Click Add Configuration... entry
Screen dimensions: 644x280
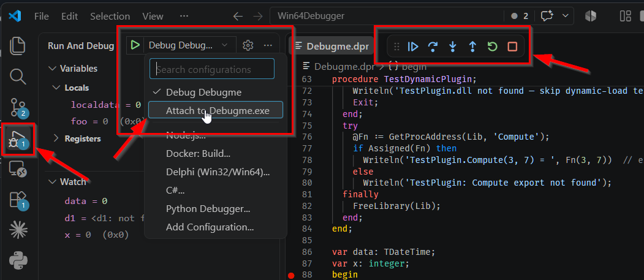[x=215, y=227]
